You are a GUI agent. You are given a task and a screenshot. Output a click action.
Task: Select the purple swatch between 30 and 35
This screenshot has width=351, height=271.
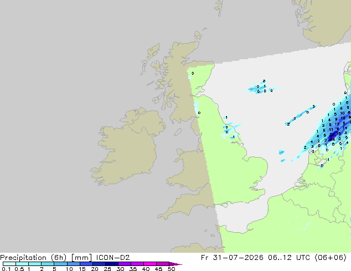pos(124,264)
